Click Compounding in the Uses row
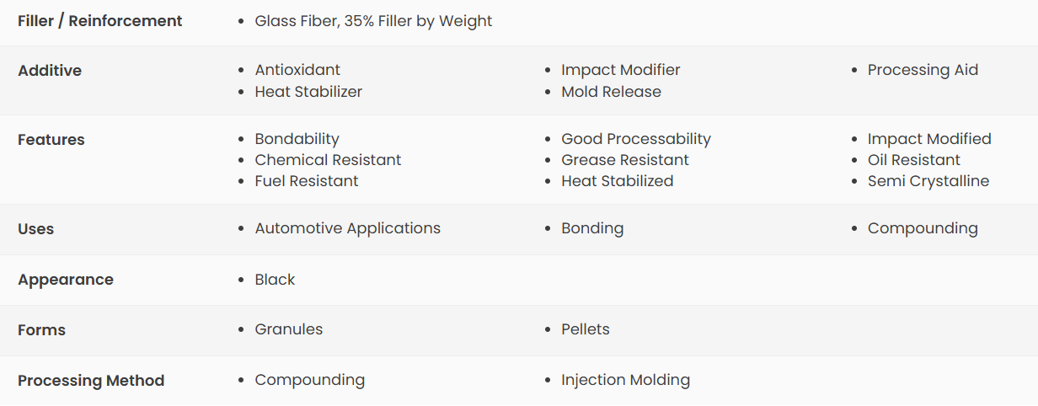1038x406 pixels. click(x=923, y=228)
